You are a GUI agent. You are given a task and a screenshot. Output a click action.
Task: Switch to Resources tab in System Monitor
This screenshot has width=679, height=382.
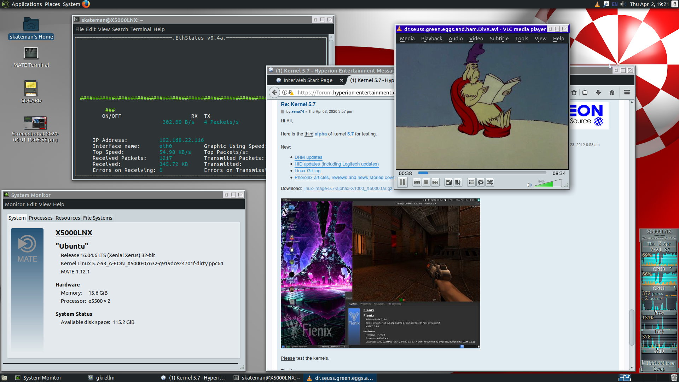pos(68,218)
